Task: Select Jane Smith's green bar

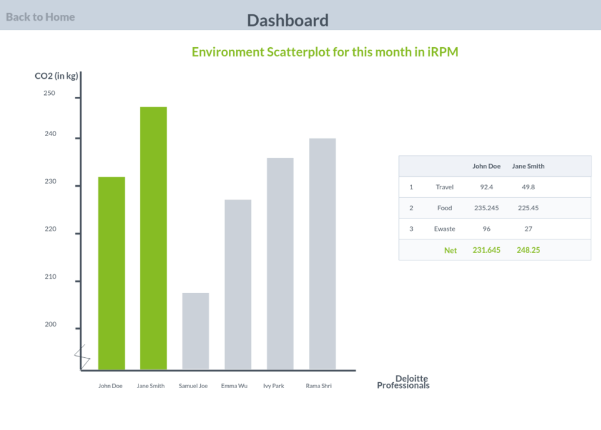Action: click(154, 238)
